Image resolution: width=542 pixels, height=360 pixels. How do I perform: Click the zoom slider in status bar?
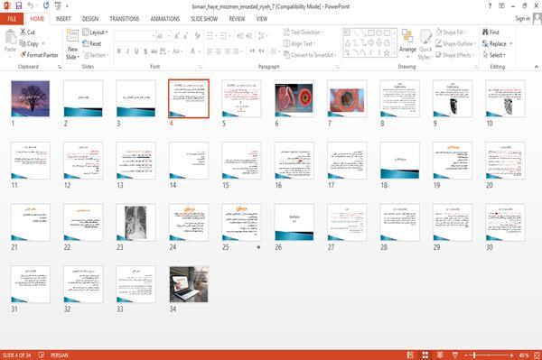489,355
